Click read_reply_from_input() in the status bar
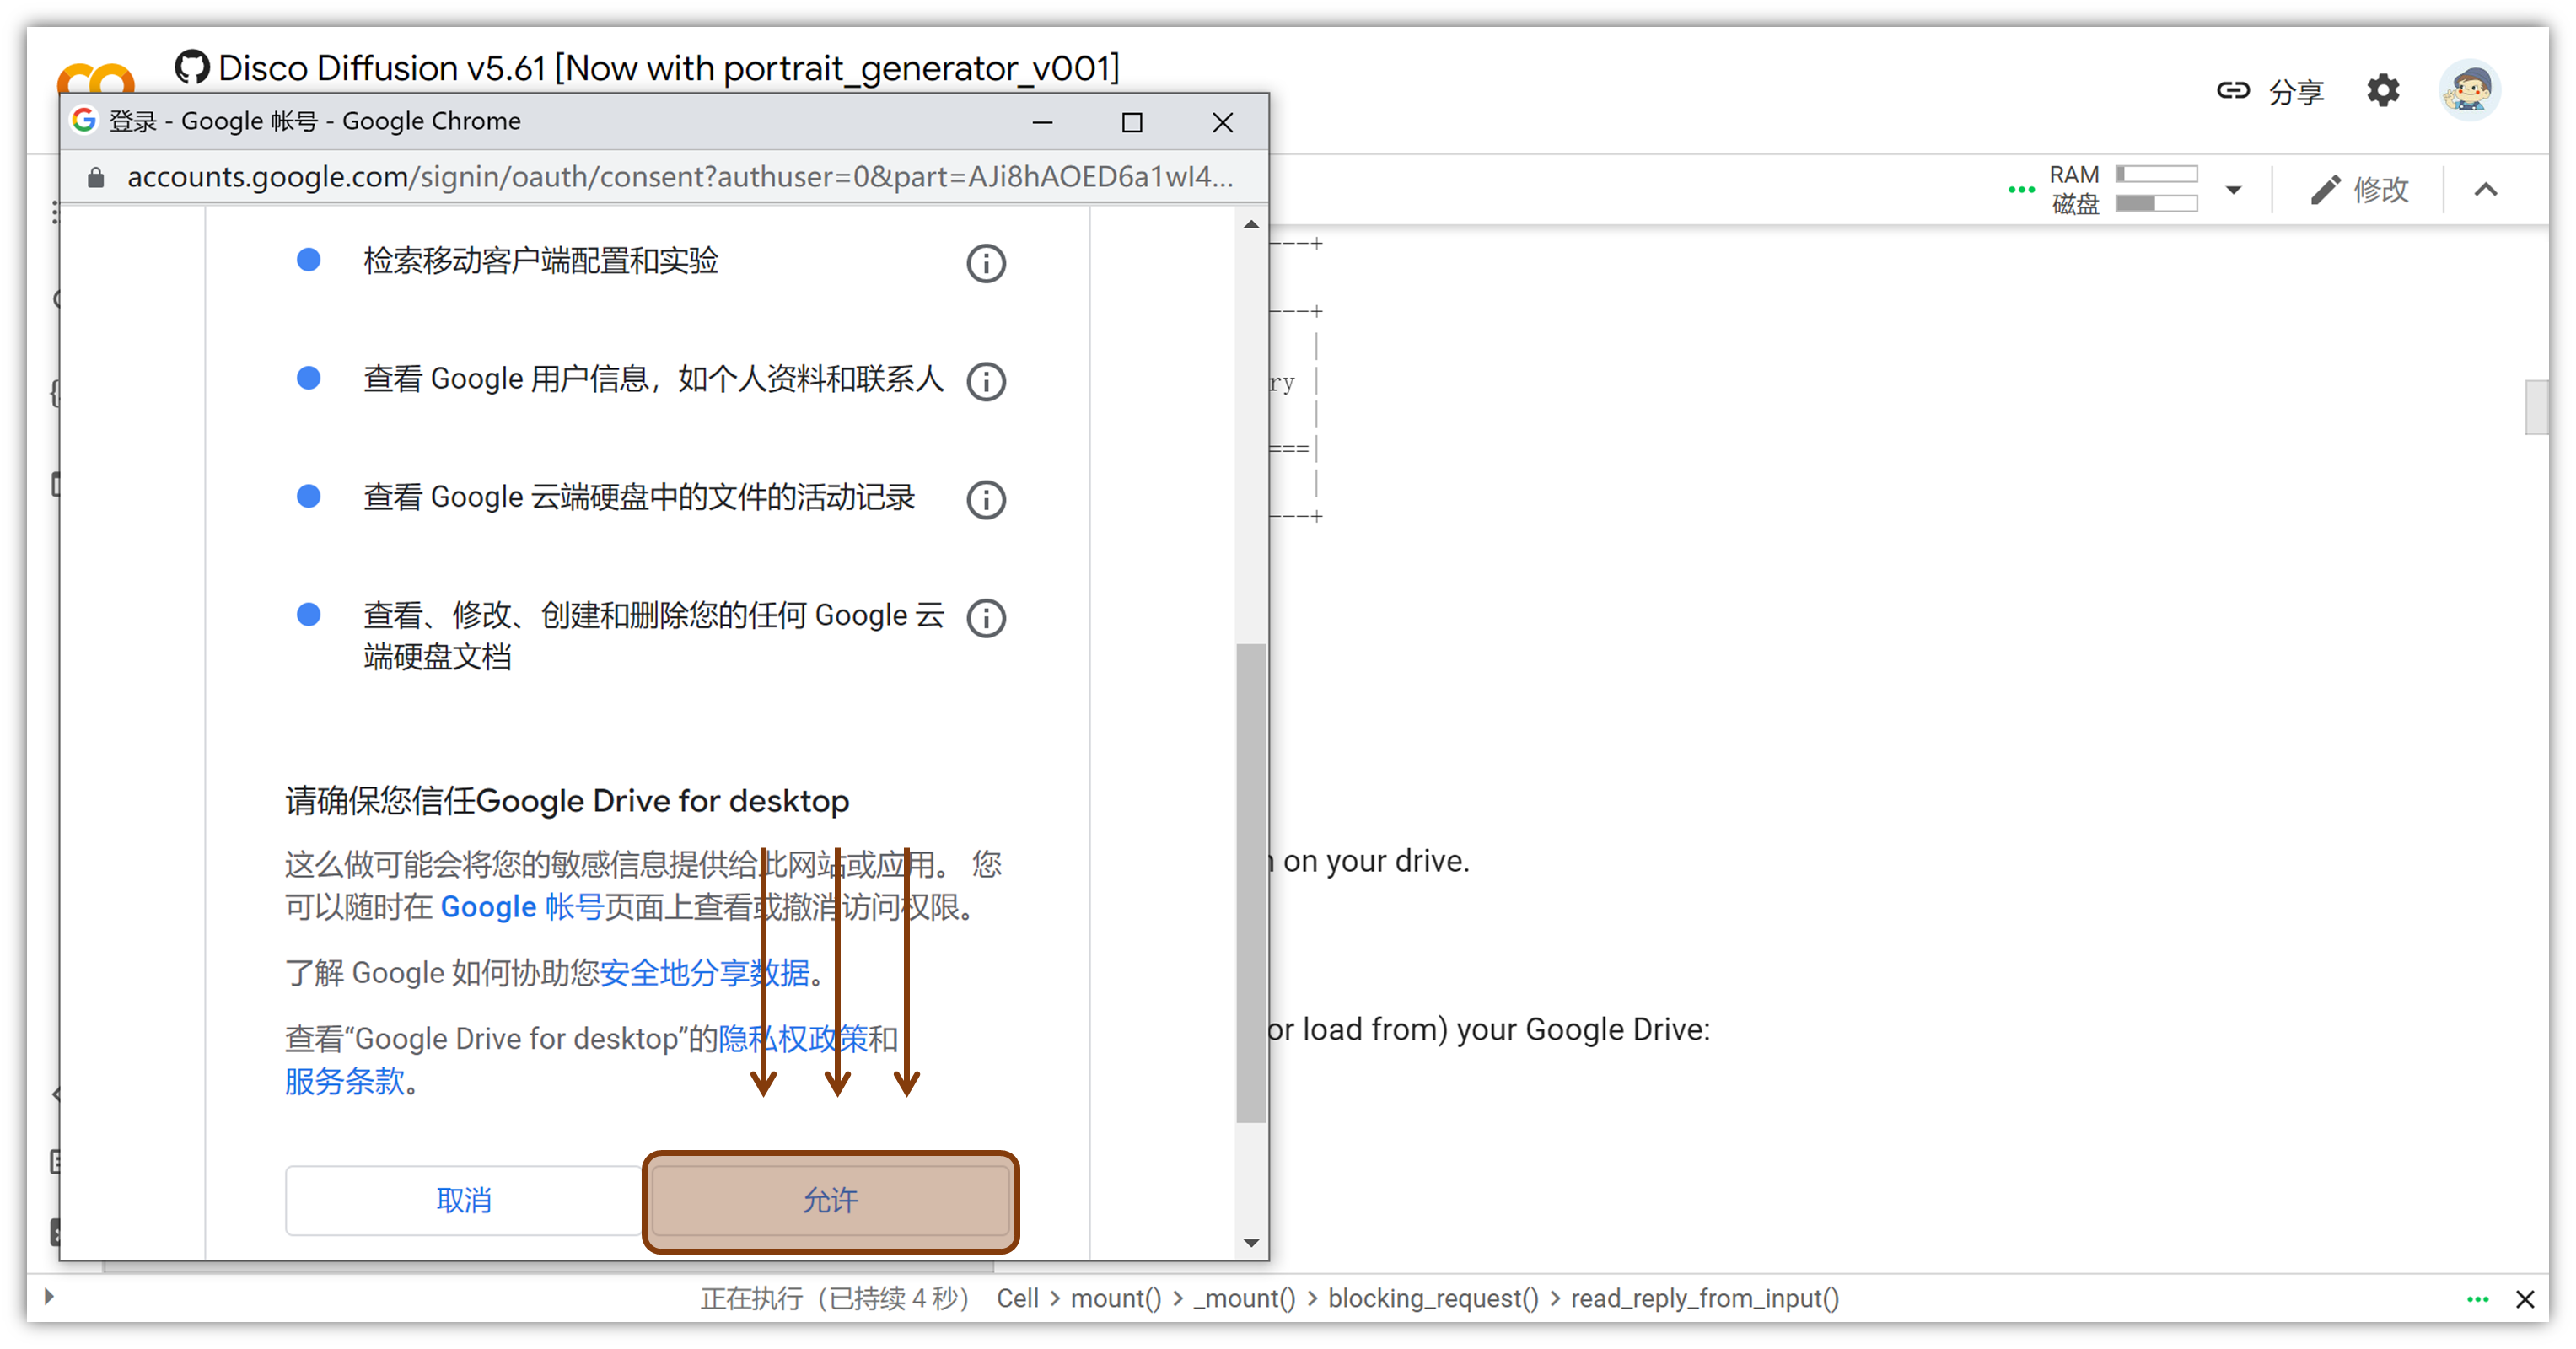 tap(1705, 1298)
